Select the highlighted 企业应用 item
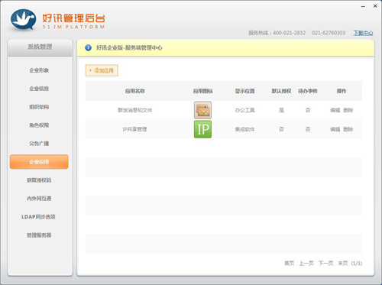This screenshot has width=382, height=285. [x=39, y=162]
